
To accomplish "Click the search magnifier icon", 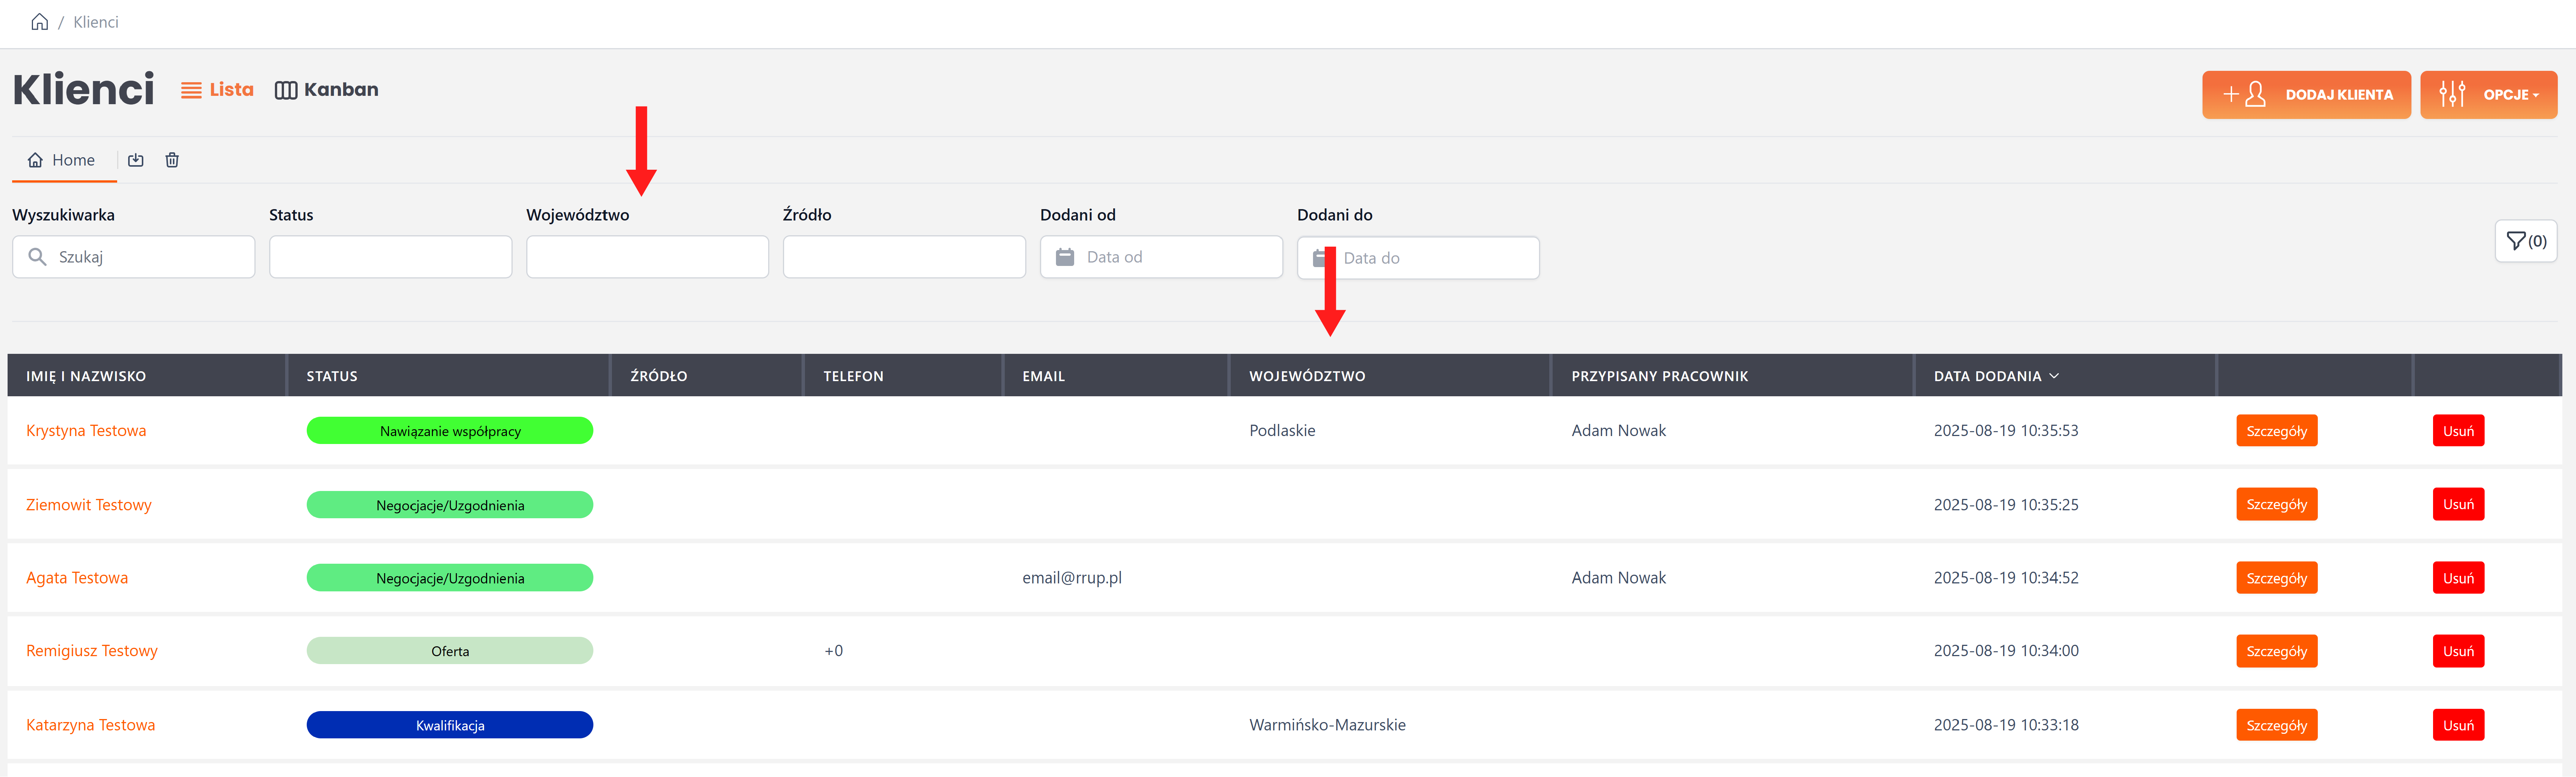I will tap(38, 258).
